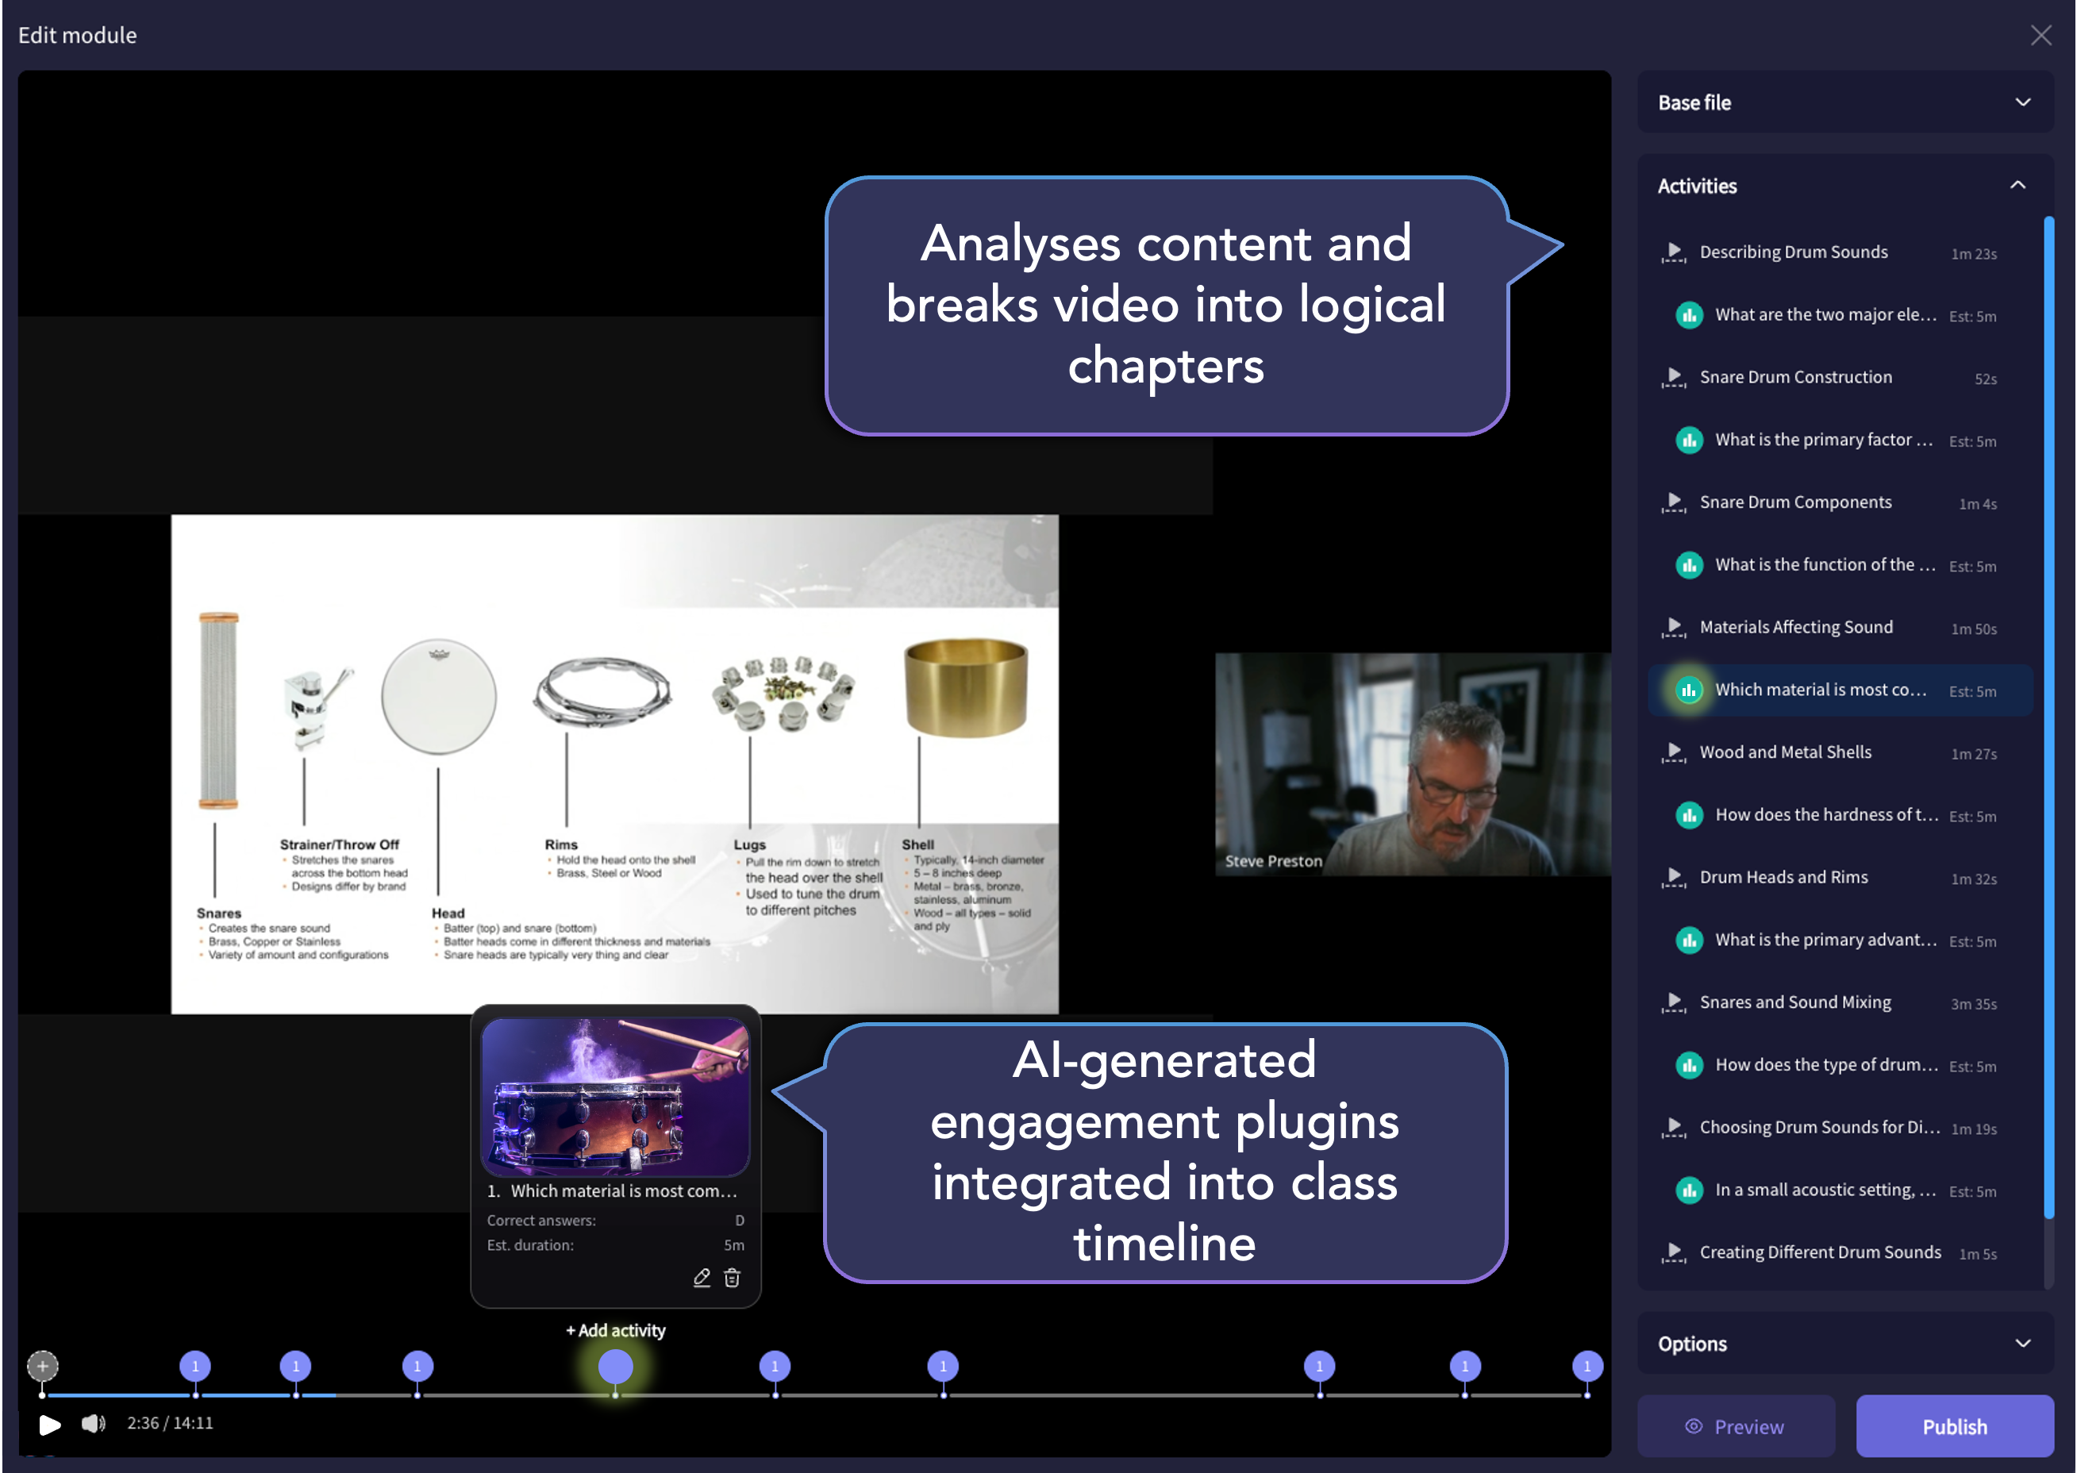Delete the quiz activity with trash icon
The image size is (2077, 1473).
pyautogui.click(x=732, y=1278)
